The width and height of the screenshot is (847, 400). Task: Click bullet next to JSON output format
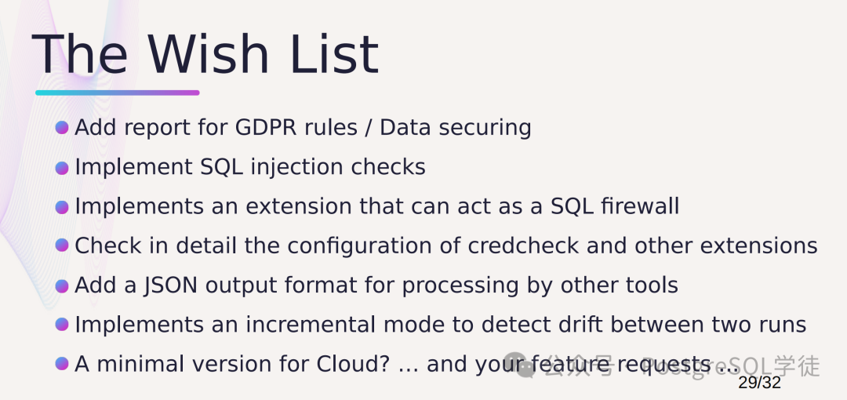pyautogui.click(x=62, y=285)
